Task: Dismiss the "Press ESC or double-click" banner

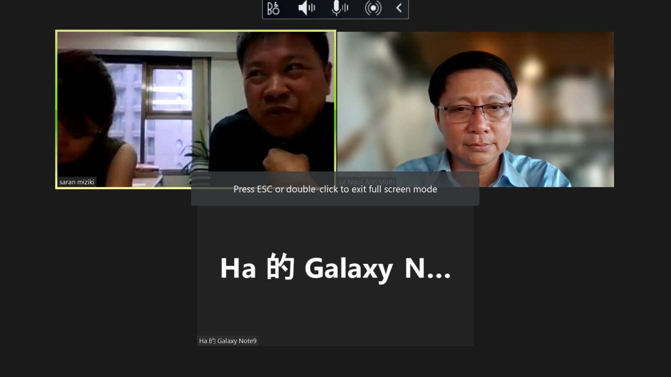Action: (x=335, y=189)
